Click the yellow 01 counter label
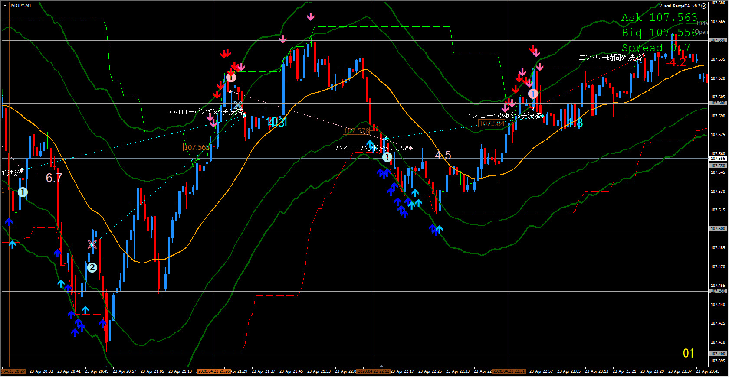The image size is (729, 377). point(689,353)
